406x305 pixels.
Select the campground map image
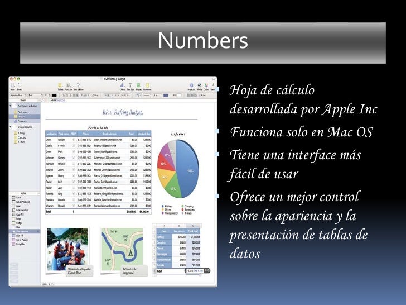pos(122,250)
